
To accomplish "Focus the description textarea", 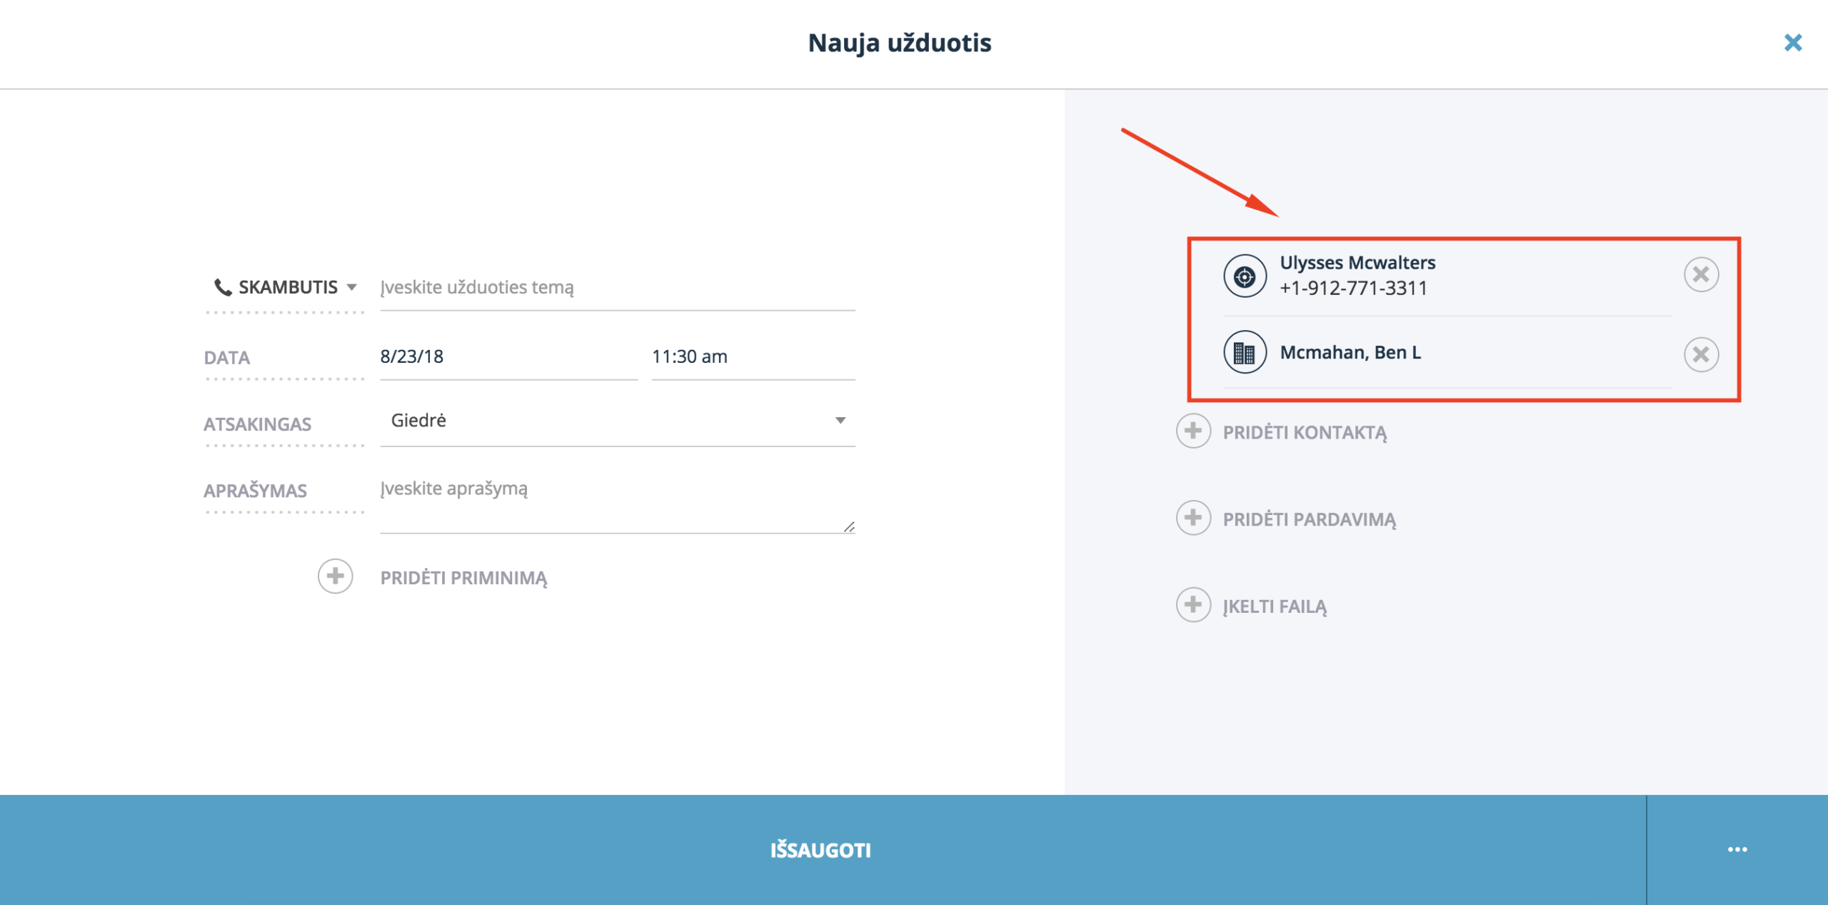I will coord(617,504).
